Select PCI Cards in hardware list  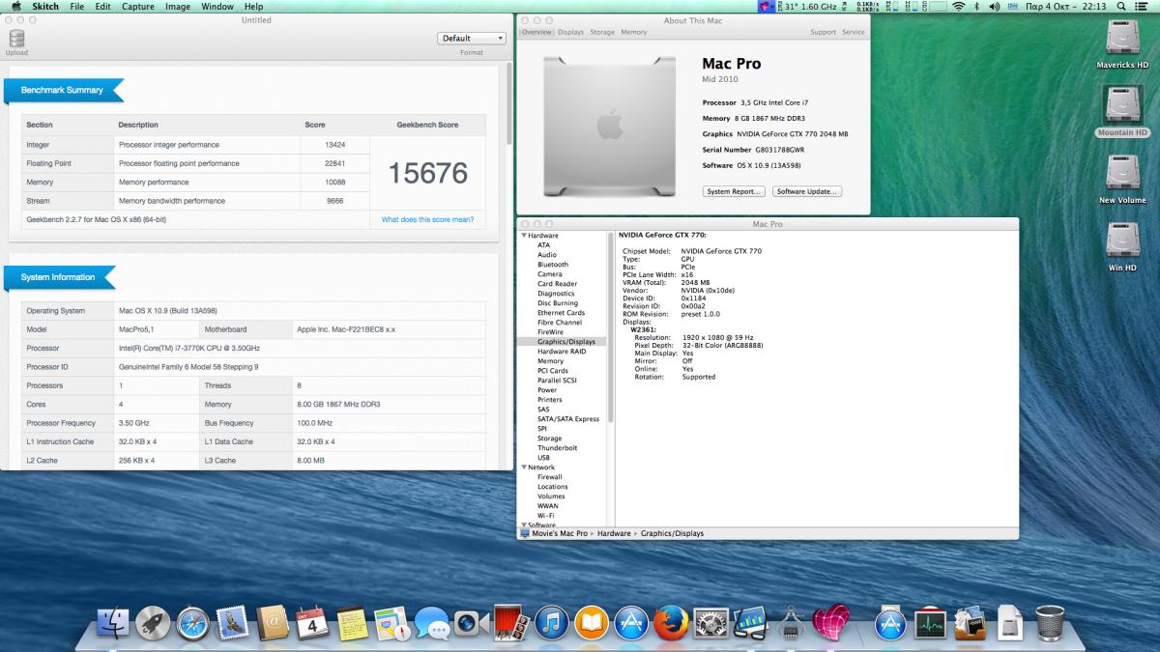point(552,371)
